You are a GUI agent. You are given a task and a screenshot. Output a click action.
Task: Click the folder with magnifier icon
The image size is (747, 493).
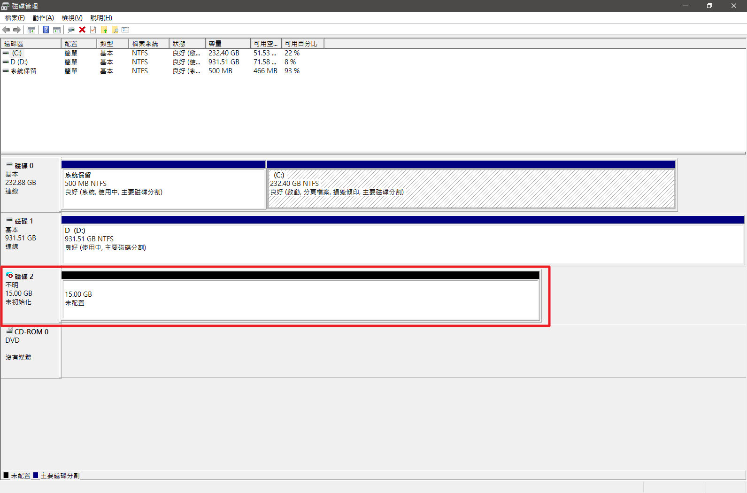[115, 30]
